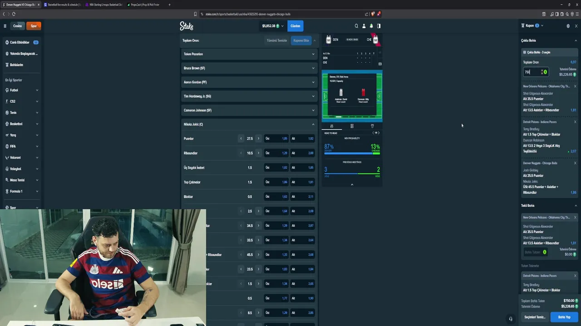Select Alt 2.11 for Bloklar

[x=303, y=197]
